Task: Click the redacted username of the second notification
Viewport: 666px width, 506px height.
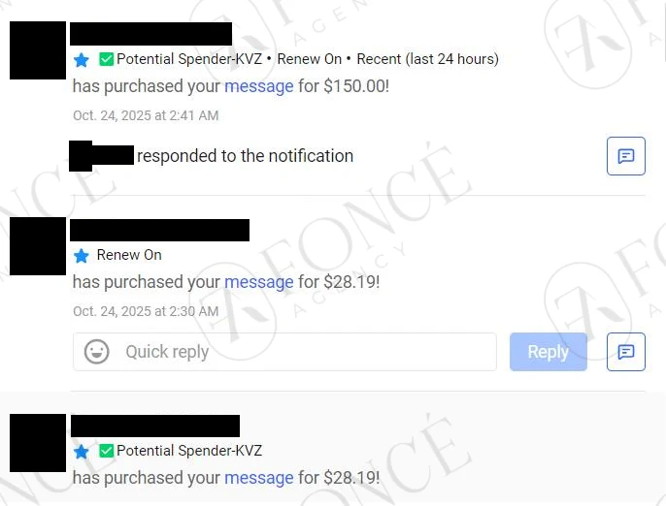Action: tap(159, 231)
